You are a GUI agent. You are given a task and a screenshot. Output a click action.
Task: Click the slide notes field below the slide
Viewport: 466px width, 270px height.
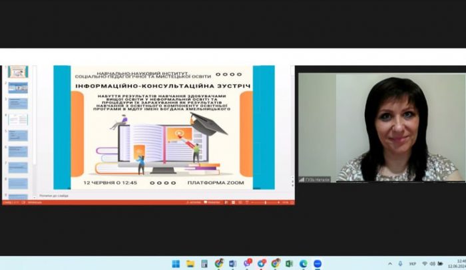coord(133,196)
